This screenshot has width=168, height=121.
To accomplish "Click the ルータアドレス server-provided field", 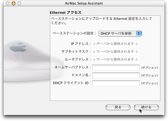I will [116, 60].
